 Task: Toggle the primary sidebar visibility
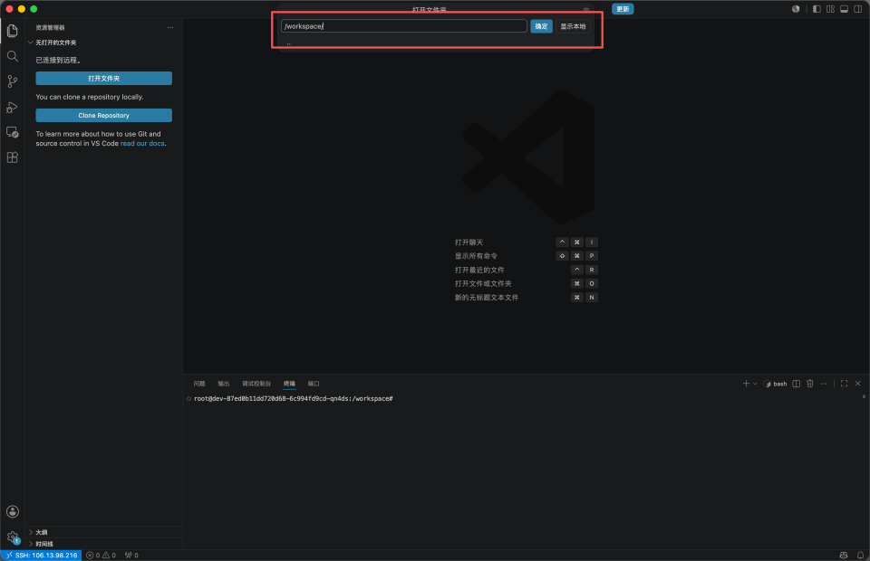click(x=817, y=9)
